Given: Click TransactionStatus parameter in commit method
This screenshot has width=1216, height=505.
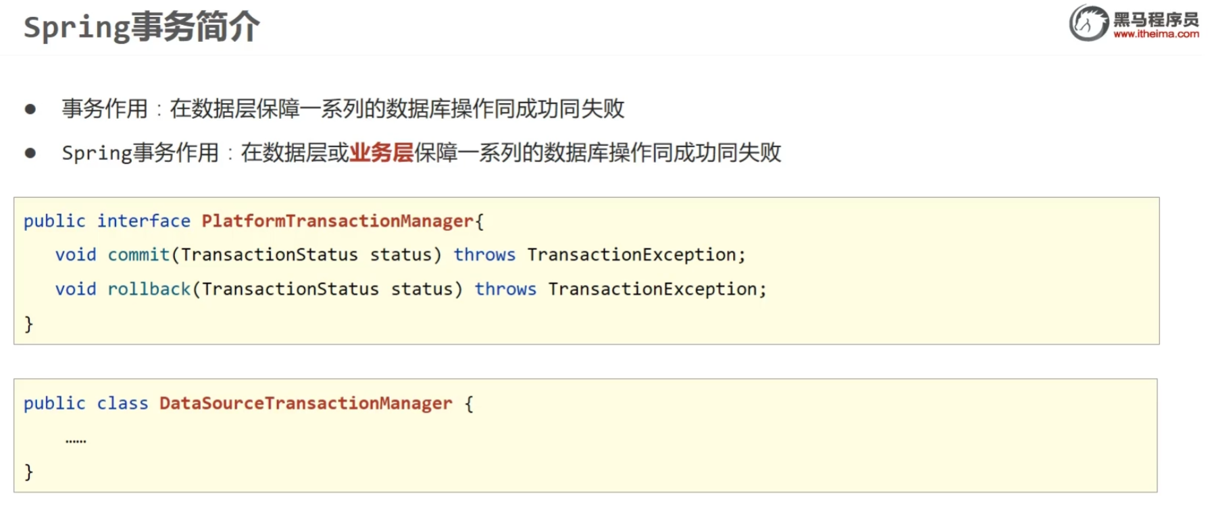Looking at the screenshot, I should (x=270, y=255).
